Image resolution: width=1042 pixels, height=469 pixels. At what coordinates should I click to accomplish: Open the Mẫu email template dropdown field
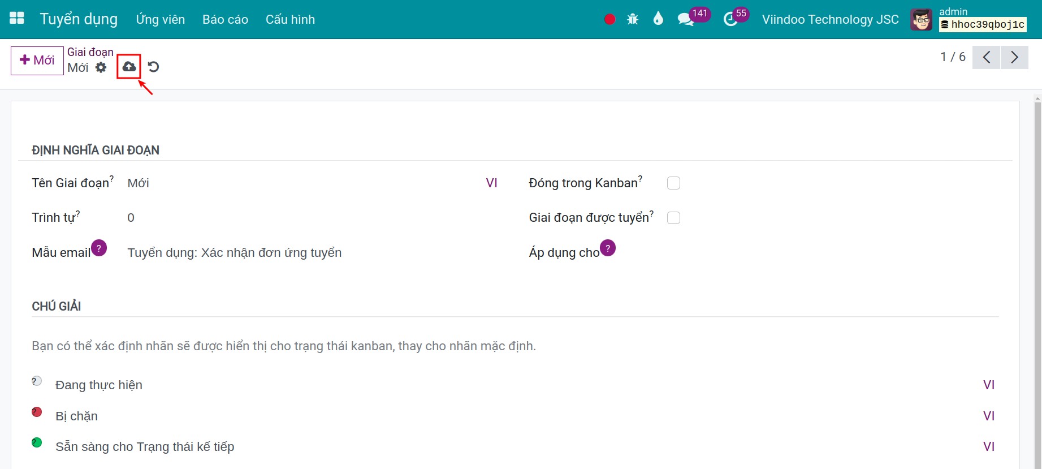coord(313,252)
